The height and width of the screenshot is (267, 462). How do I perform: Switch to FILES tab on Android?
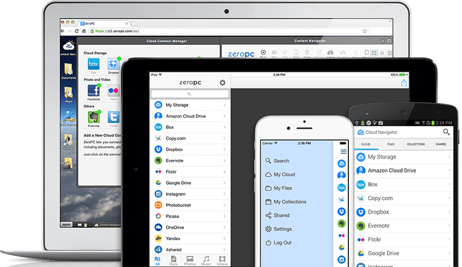pos(391,144)
